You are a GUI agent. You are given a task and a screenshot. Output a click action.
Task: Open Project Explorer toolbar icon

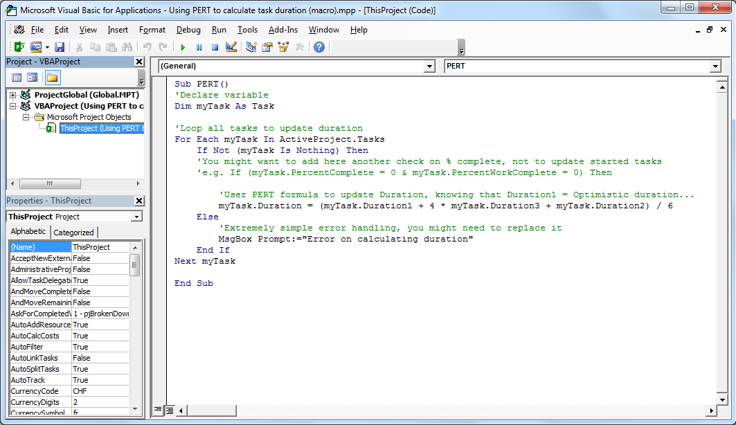(x=251, y=47)
